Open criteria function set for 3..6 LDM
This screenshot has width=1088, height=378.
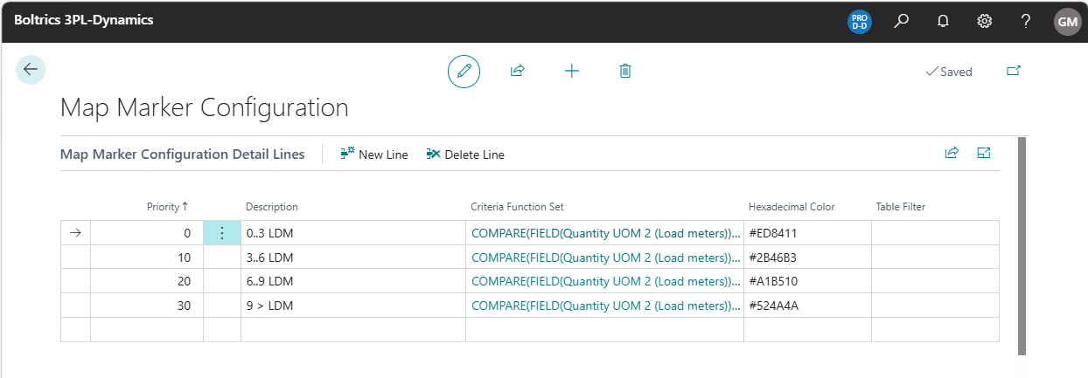(x=605, y=258)
